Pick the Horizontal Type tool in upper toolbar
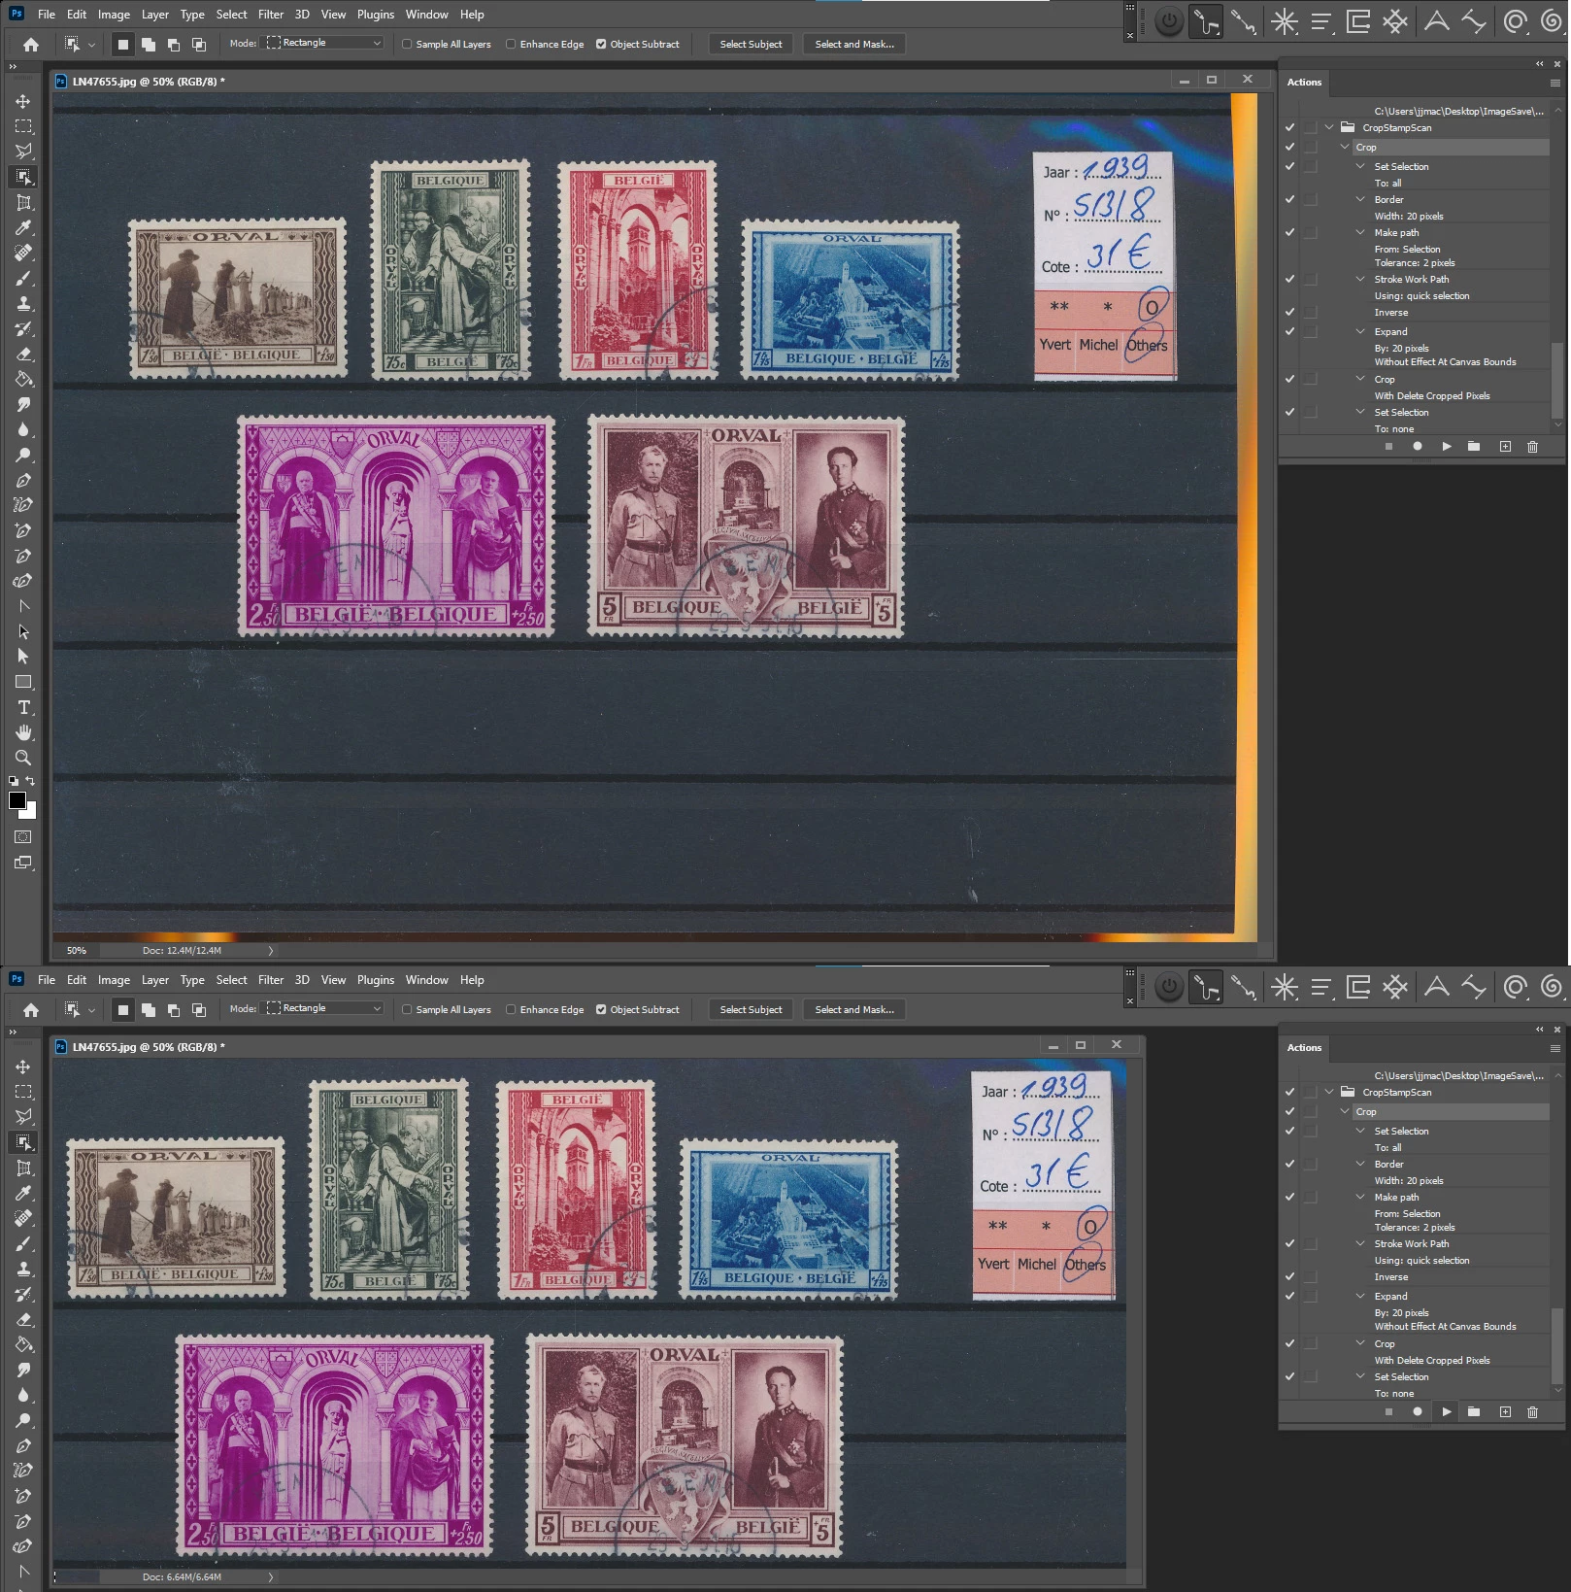The image size is (1571, 1592). click(23, 707)
